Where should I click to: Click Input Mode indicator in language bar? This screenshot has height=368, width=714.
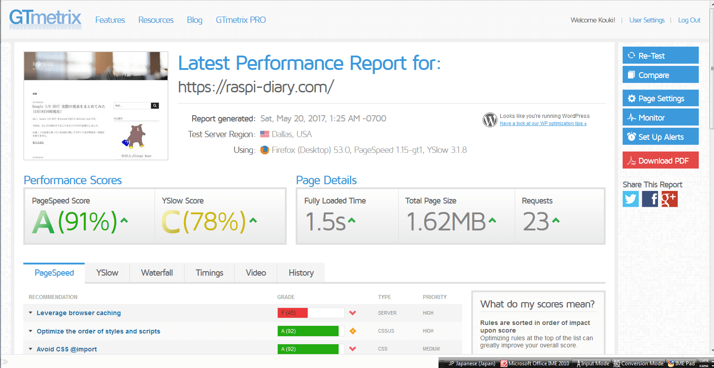pyautogui.click(x=593, y=364)
